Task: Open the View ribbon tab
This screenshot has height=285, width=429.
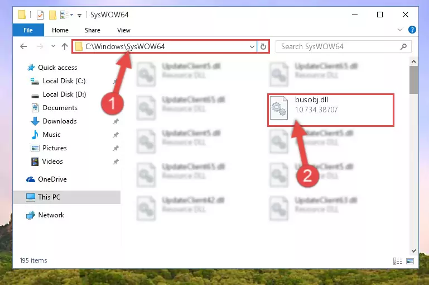Action: [x=124, y=30]
